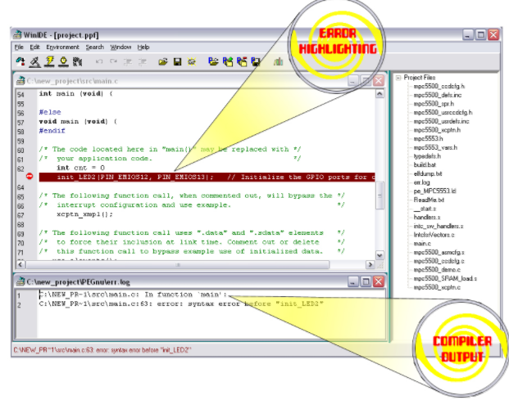
Task: Select ReadMe.txt in the project tree
Action: [429, 200]
